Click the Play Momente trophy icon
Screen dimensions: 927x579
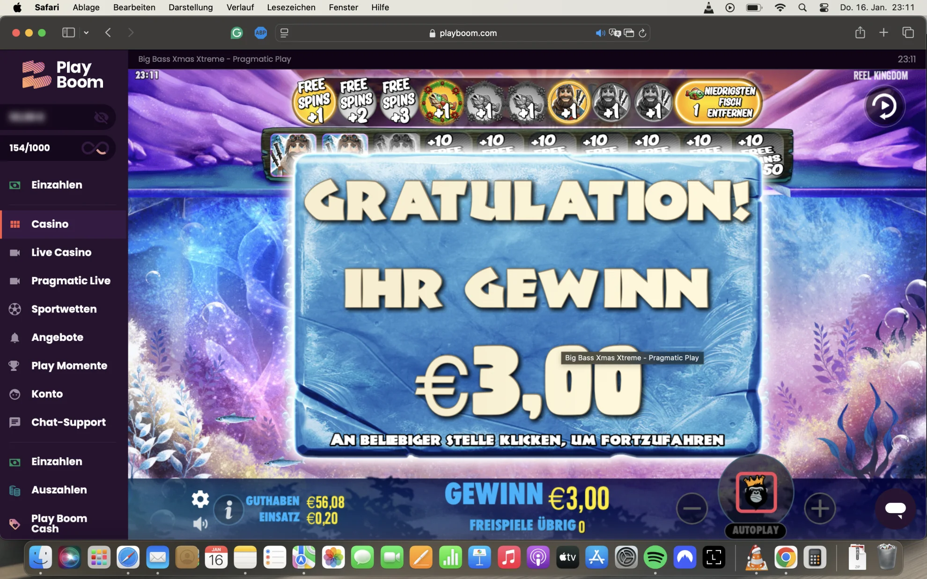(15, 366)
